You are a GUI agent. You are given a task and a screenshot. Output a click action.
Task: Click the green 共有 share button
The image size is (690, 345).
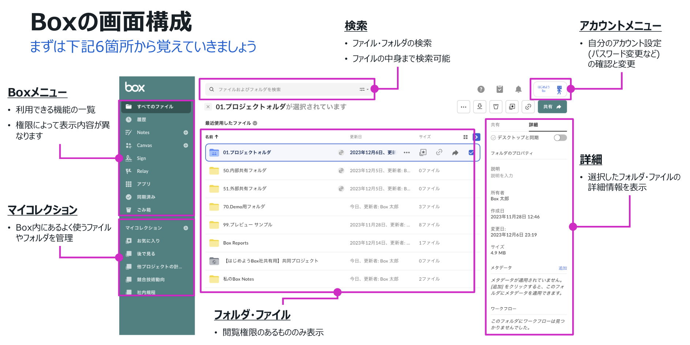coord(552,107)
